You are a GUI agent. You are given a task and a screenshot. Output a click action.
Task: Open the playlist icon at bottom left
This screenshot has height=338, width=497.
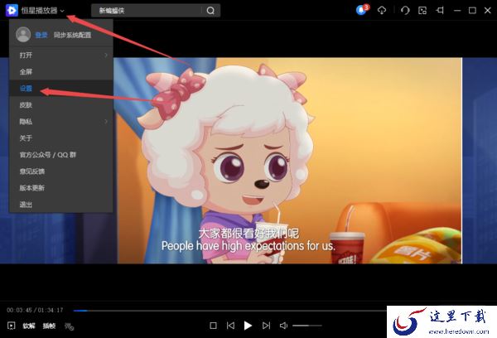(x=11, y=326)
